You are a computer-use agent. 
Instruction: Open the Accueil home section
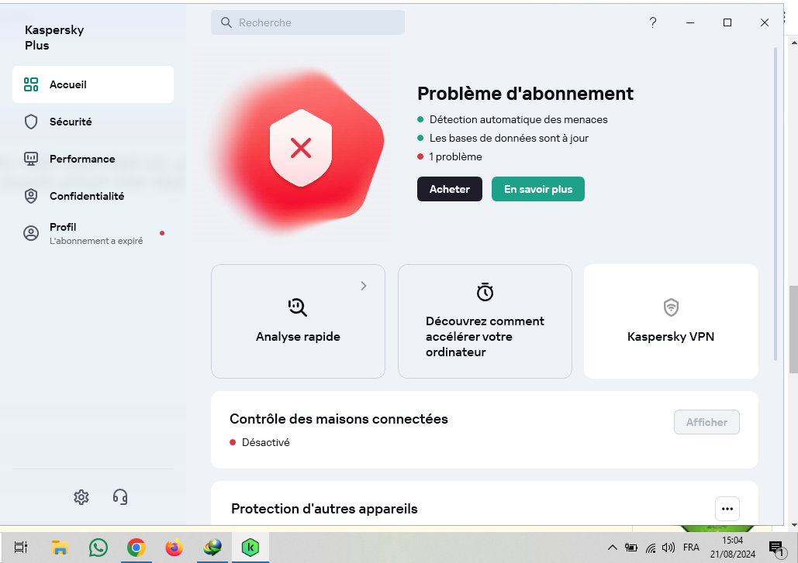92,84
